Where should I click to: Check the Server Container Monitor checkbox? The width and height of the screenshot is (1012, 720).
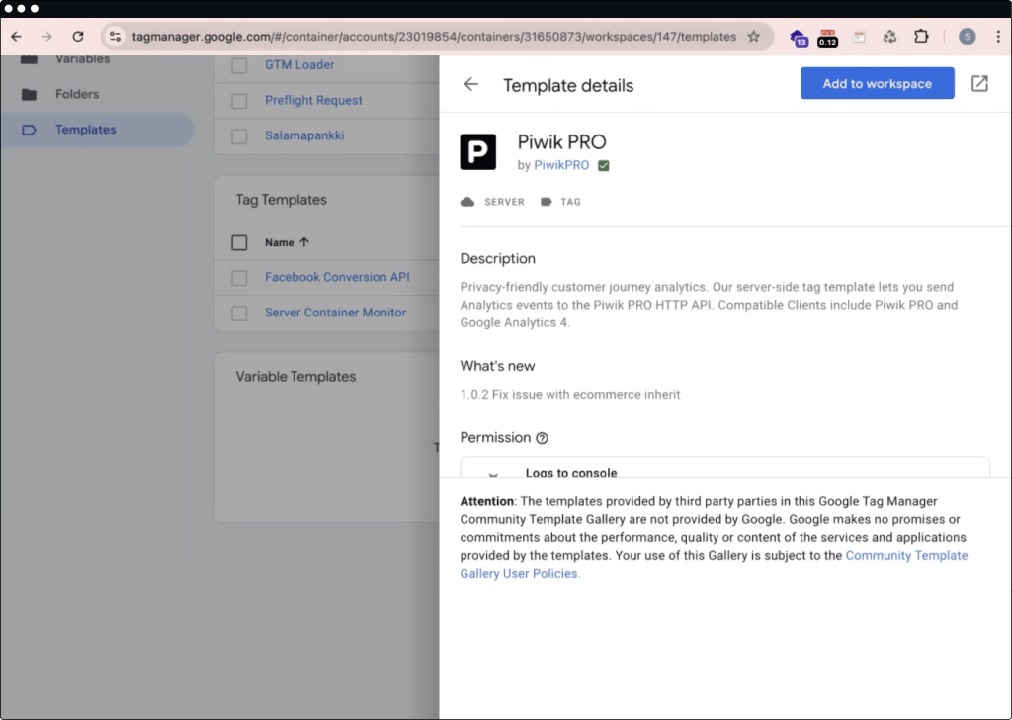(239, 314)
